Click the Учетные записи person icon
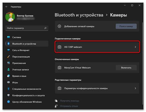This screenshot has height=112, width=146. coord(9,69)
